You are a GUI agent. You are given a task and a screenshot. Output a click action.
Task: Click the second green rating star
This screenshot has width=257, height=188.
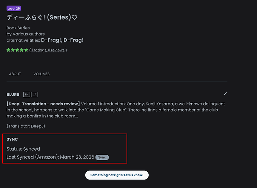[x=13, y=50]
